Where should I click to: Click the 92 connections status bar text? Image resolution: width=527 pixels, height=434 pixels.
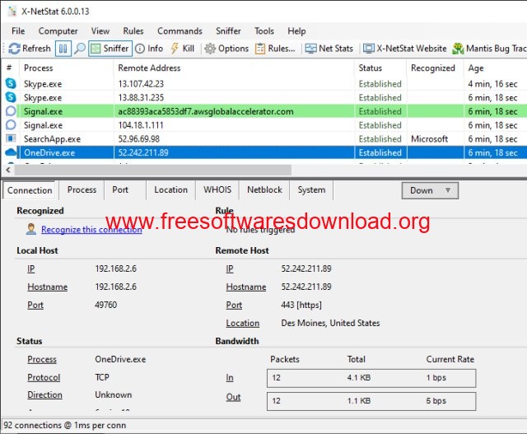[65, 425]
